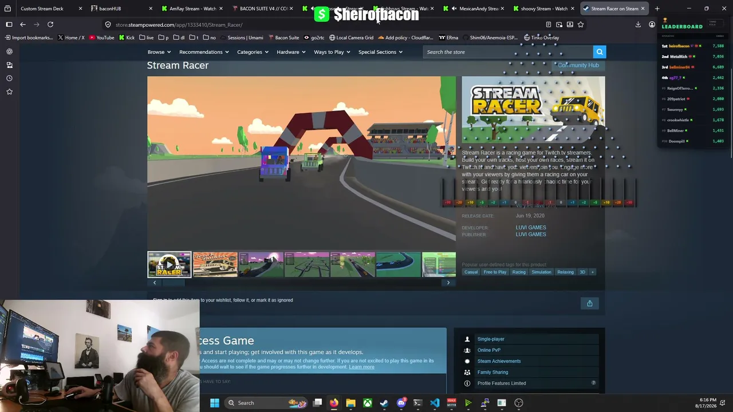
Task: Open the bookmarks star in Firefox sidebar
Action: pos(9,92)
